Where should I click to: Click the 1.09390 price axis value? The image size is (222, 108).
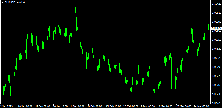[216, 22]
